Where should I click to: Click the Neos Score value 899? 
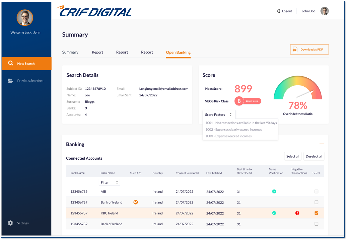[x=243, y=89]
